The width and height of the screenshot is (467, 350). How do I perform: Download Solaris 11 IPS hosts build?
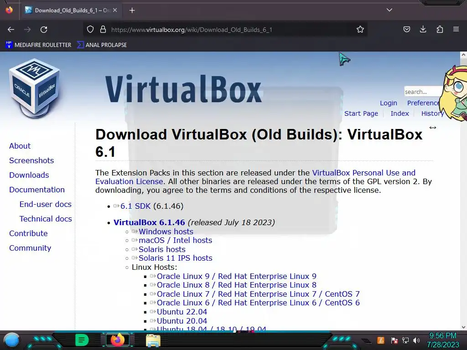[176, 258]
